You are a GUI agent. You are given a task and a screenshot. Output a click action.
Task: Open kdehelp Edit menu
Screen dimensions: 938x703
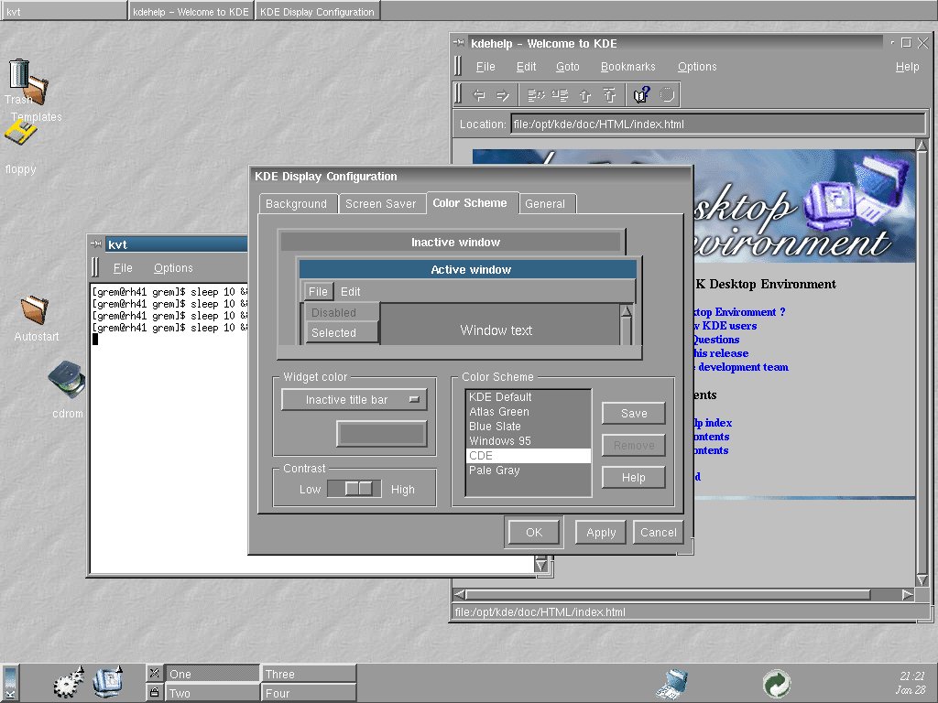pyautogui.click(x=526, y=66)
